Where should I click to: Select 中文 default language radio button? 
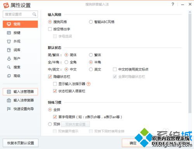[x=66, y=69]
